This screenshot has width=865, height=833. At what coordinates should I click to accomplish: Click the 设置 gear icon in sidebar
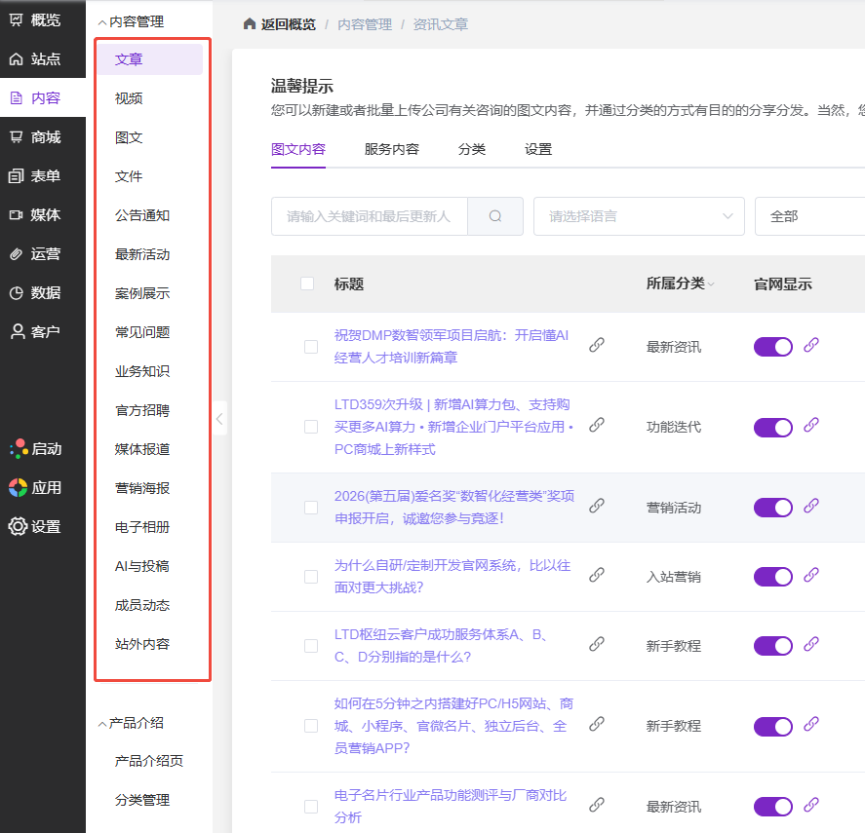click(x=18, y=527)
